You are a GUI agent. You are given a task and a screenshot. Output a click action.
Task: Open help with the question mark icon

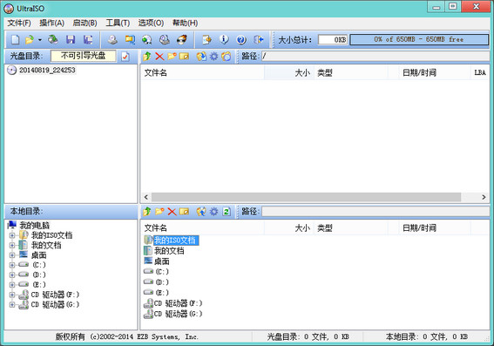pos(241,40)
